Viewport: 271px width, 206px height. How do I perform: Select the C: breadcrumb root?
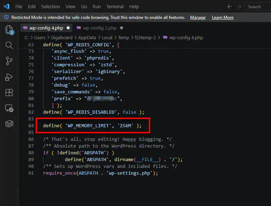pos(26,37)
